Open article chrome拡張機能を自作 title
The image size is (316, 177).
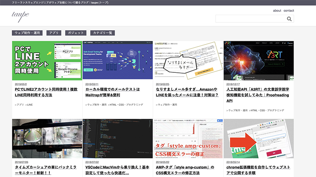(x=258, y=170)
